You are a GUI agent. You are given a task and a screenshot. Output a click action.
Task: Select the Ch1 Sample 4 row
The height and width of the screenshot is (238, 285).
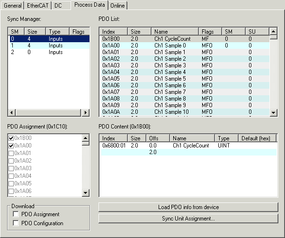tap(185, 72)
